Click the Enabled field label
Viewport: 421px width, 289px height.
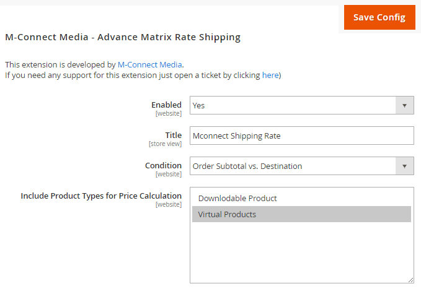coord(166,105)
